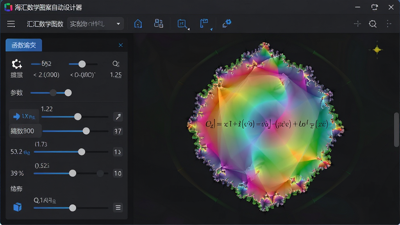Click the slider handle in the top panel row
Viewport: 400px width, 225px height.
click(x=82, y=64)
